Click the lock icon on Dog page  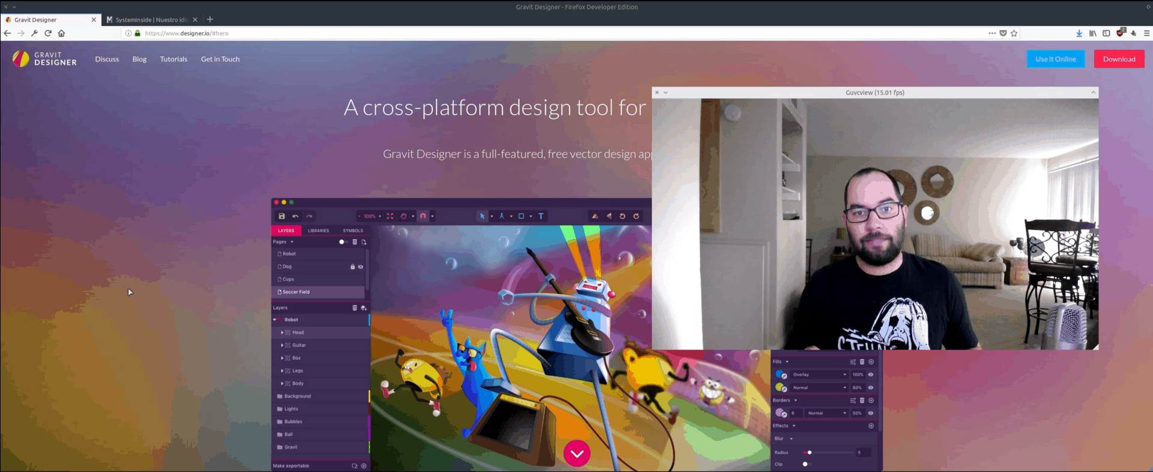(x=353, y=267)
